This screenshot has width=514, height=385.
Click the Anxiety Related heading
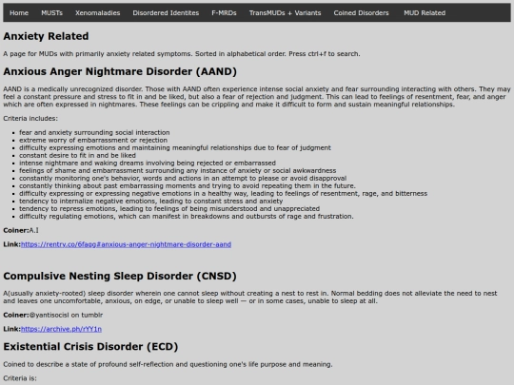pyautogui.click(x=46, y=36)
